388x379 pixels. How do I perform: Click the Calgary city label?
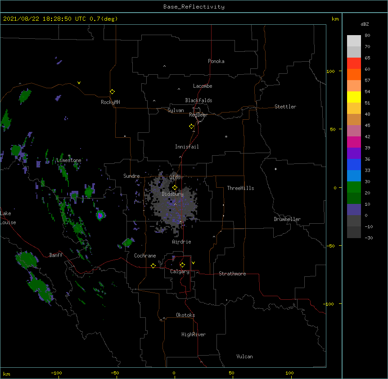(x=180, y=271)
